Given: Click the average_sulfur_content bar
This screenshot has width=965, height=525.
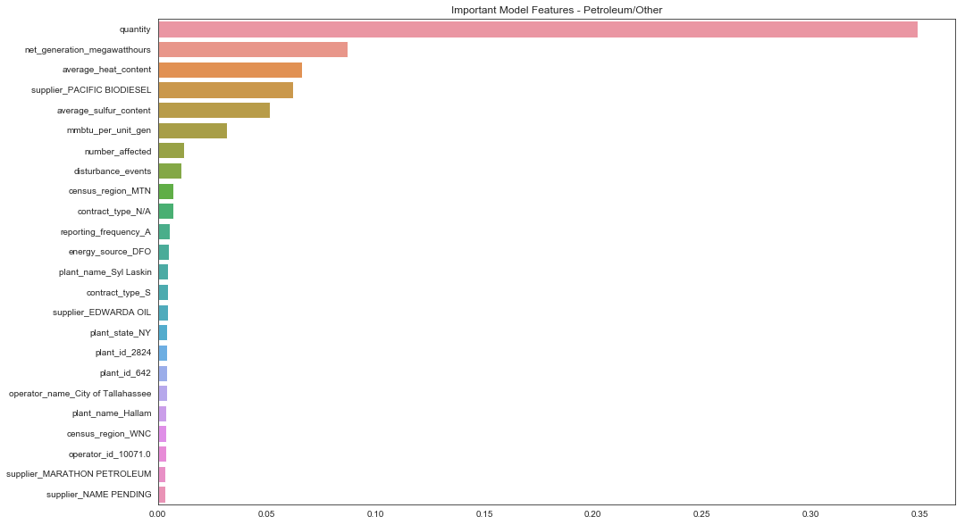Looking at the screenshot, I should coord(214,110).
